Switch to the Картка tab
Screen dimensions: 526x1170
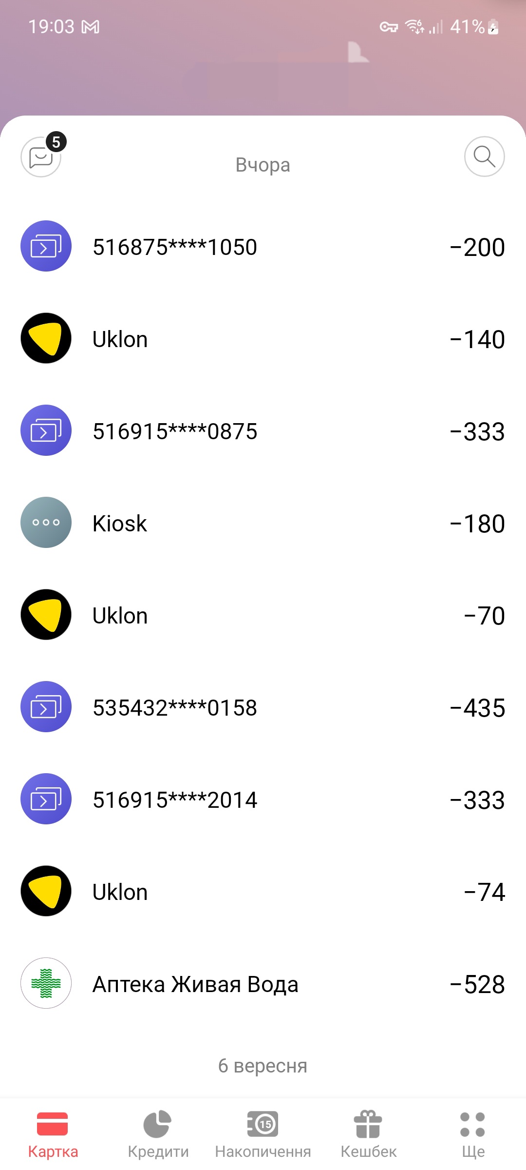[53, 1133]
